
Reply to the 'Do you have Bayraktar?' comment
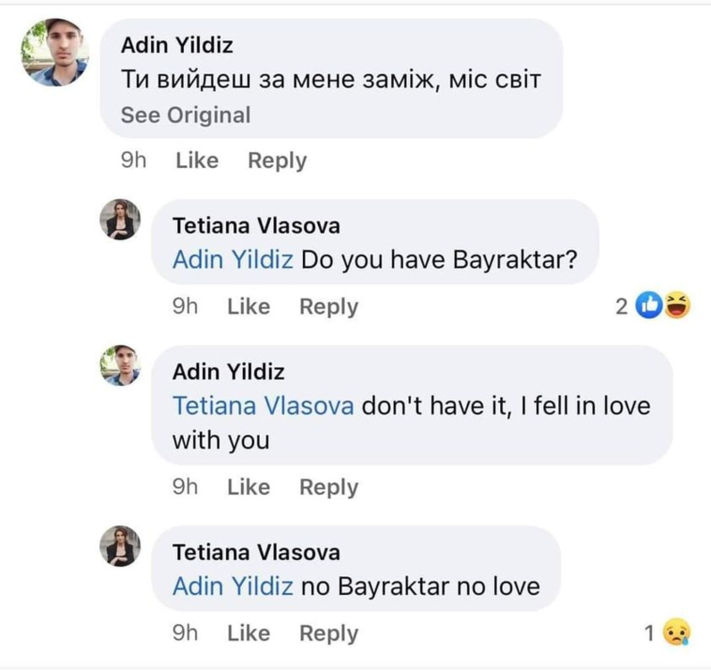(x=329, y=306)
